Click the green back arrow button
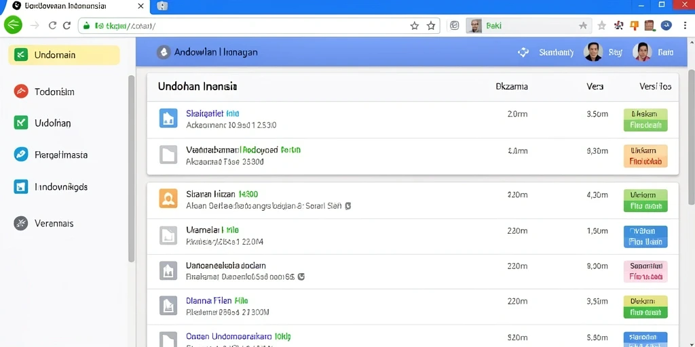Image resolution: width=695 pixels, height=347 pixels. pyautogui.click(x=13, y=25)
